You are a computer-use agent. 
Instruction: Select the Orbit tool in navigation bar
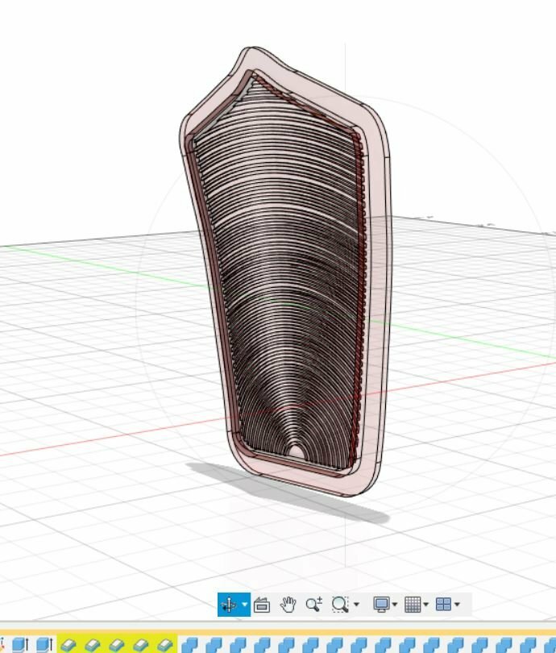(x=228, y=605)
